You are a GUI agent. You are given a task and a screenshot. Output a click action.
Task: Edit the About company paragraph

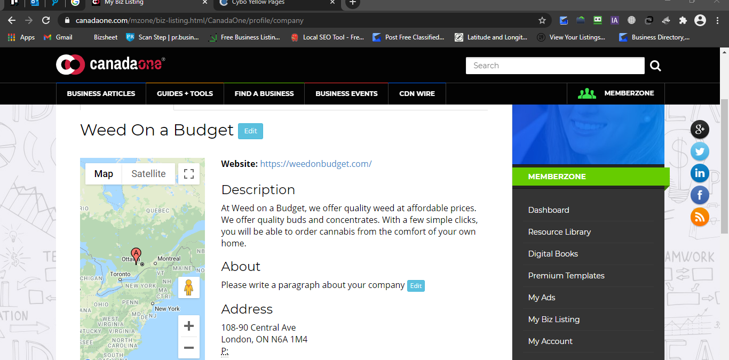click(x=416, y=286)
